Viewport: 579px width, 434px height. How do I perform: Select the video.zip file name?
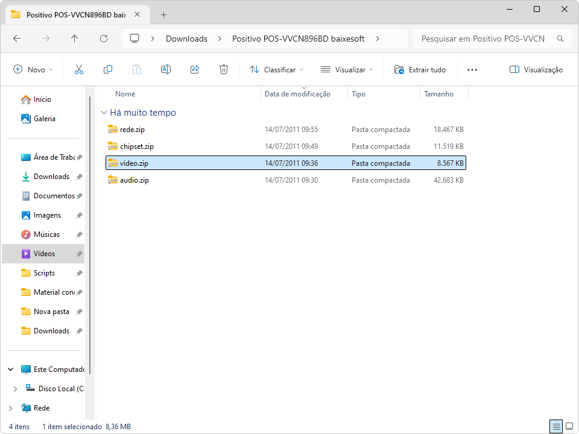coord(134,163)
